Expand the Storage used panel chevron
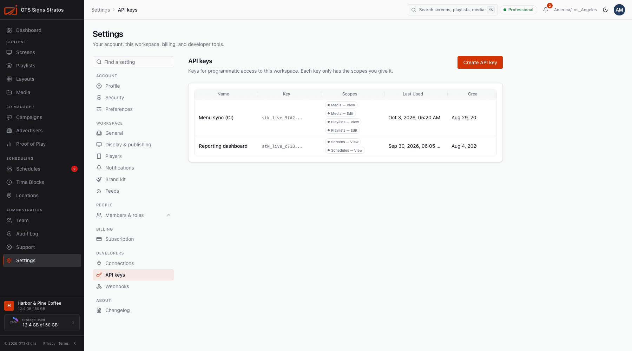The image size is (632, 351). point(73,323)
